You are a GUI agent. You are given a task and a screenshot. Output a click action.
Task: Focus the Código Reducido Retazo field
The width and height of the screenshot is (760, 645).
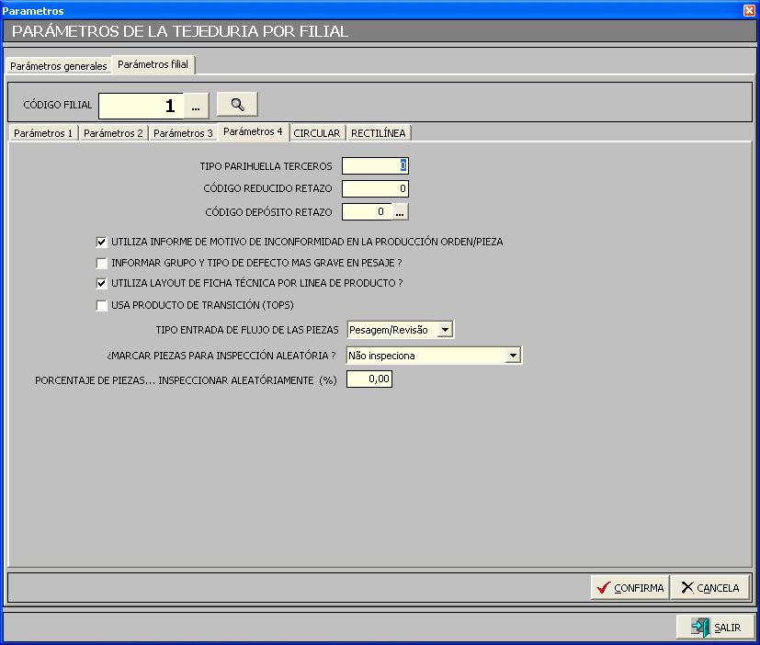375,189
